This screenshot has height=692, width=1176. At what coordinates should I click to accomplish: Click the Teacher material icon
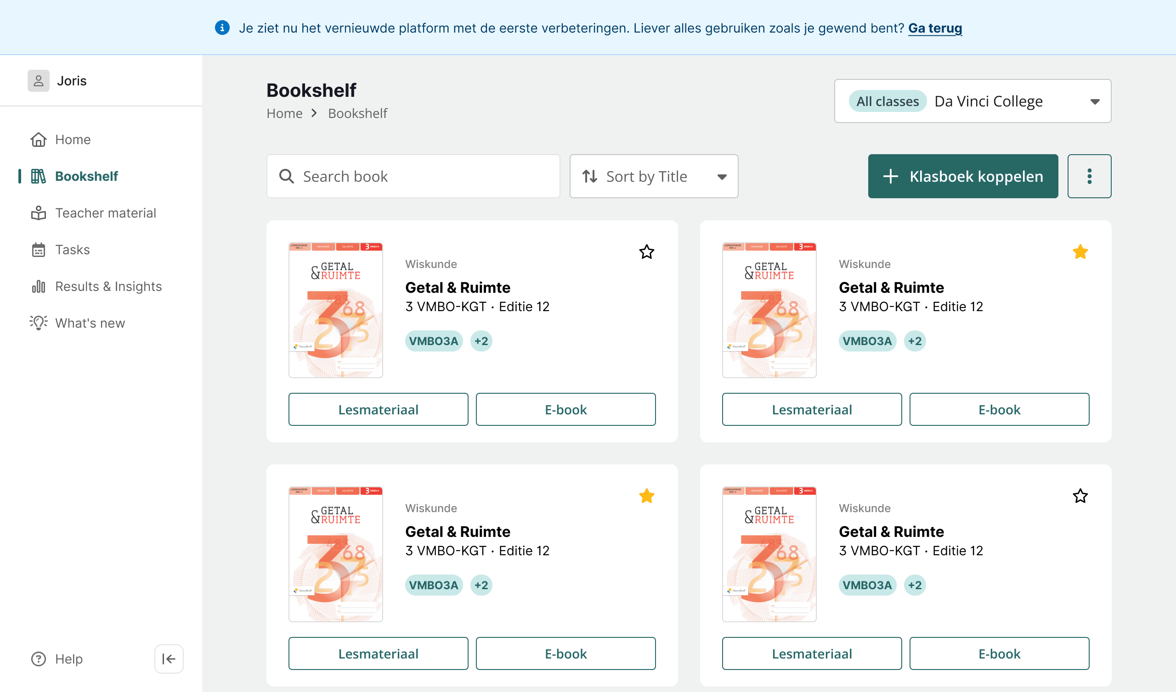tap(38, 213)
